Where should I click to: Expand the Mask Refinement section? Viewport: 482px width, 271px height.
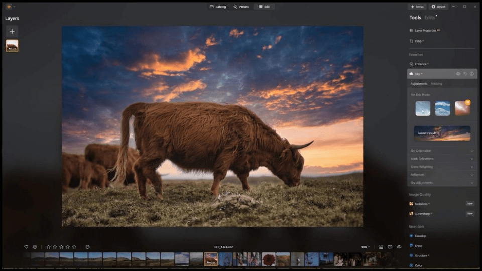442,159
